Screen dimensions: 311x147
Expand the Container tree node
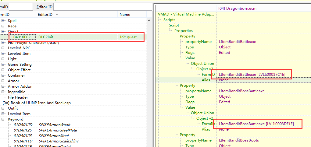(3, 75)
